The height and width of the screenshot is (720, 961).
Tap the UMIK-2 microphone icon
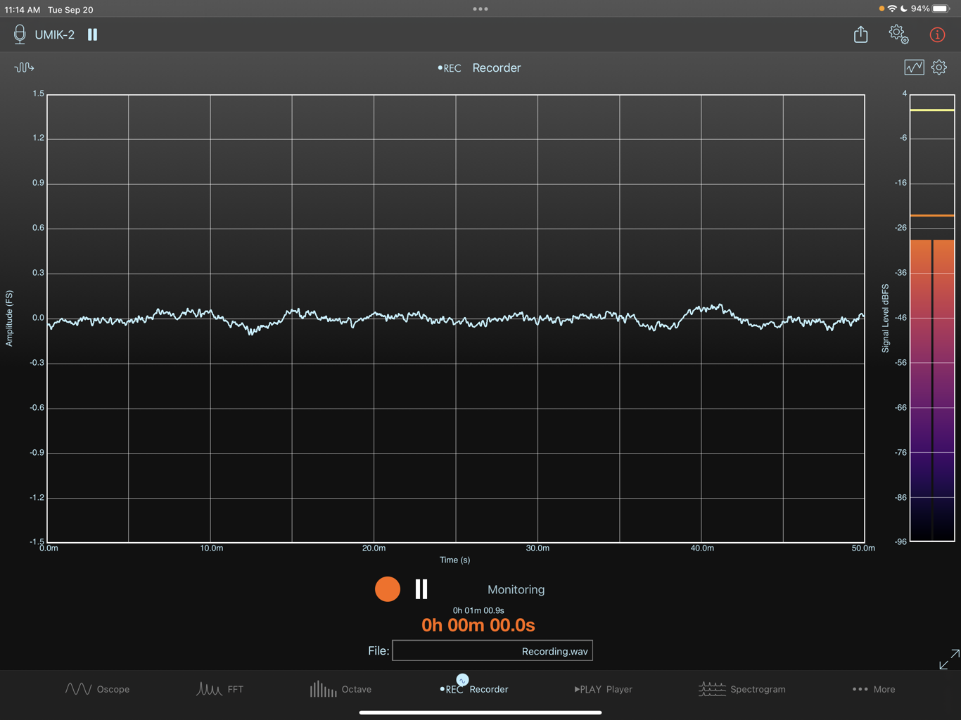coord(19,34)
